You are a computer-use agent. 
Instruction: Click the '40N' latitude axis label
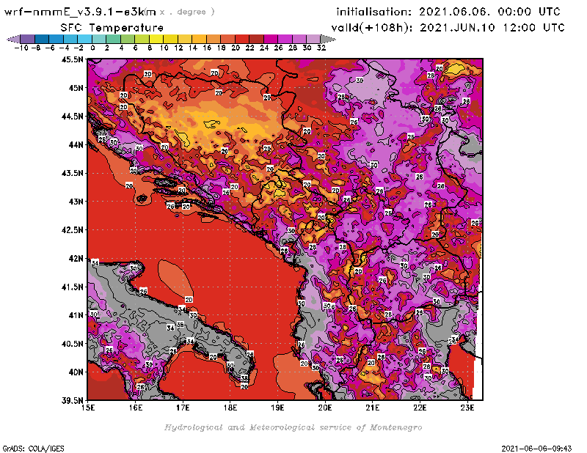coord(76,372)
